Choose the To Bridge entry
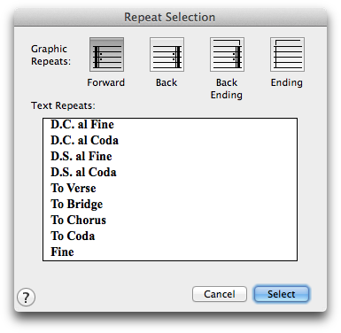Viewport: 341px width, 333px height. [x=170, y=204]
